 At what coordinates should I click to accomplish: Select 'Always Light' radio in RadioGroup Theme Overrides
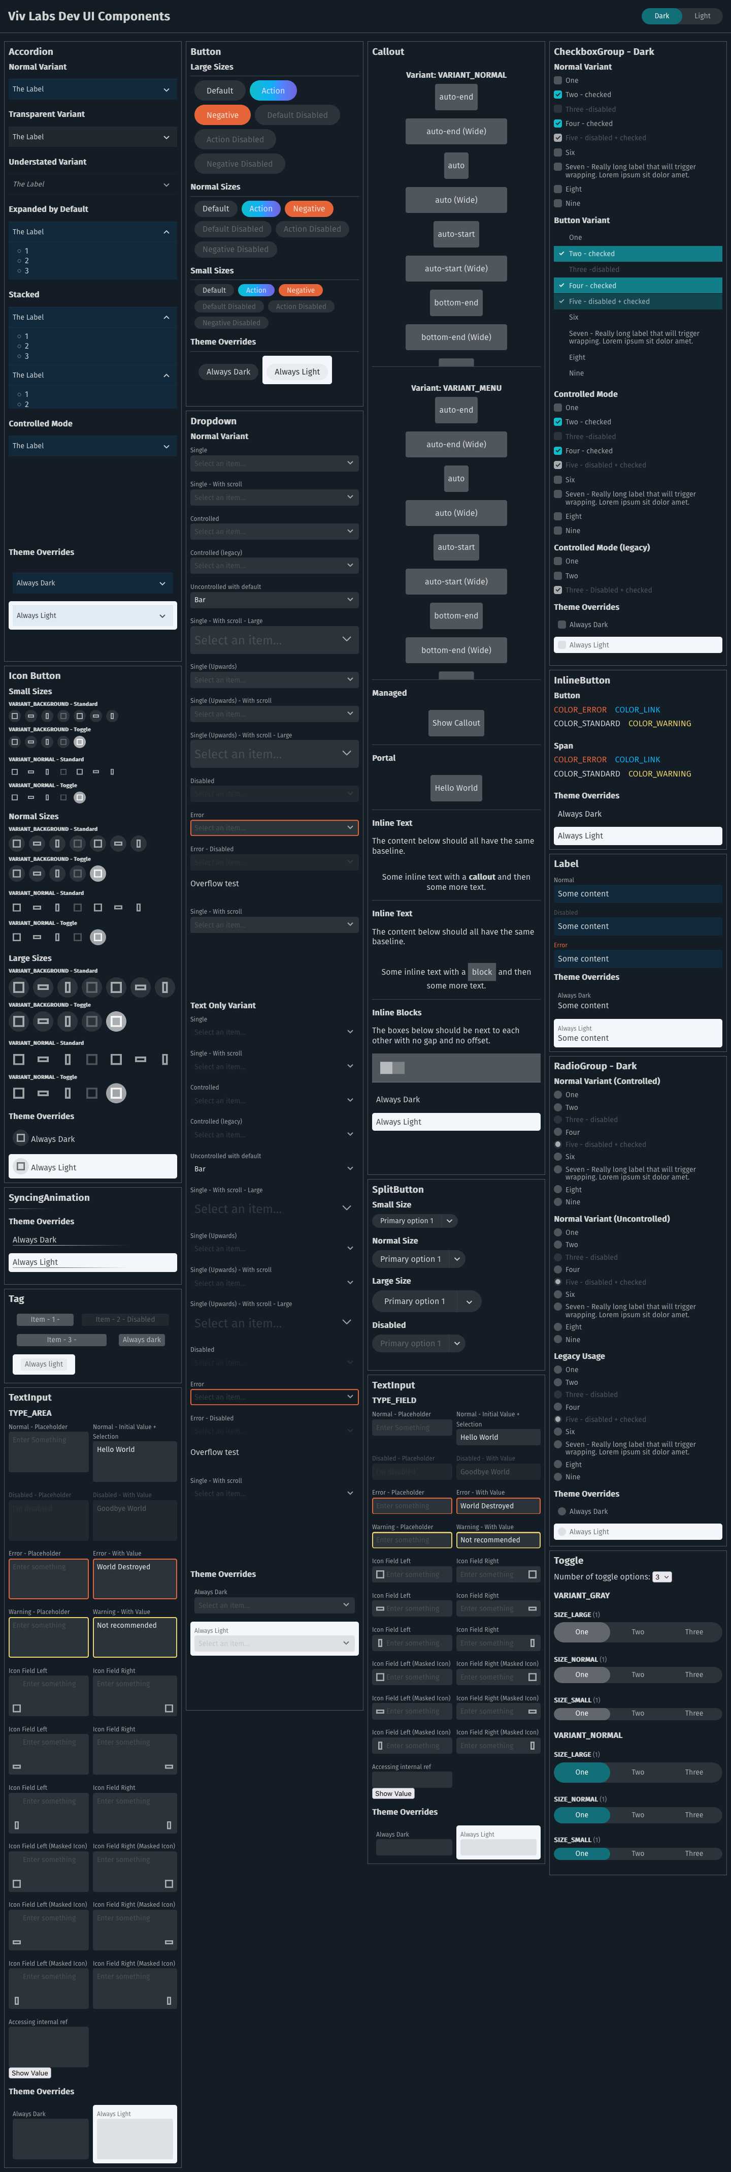(x=562, y=1531)
